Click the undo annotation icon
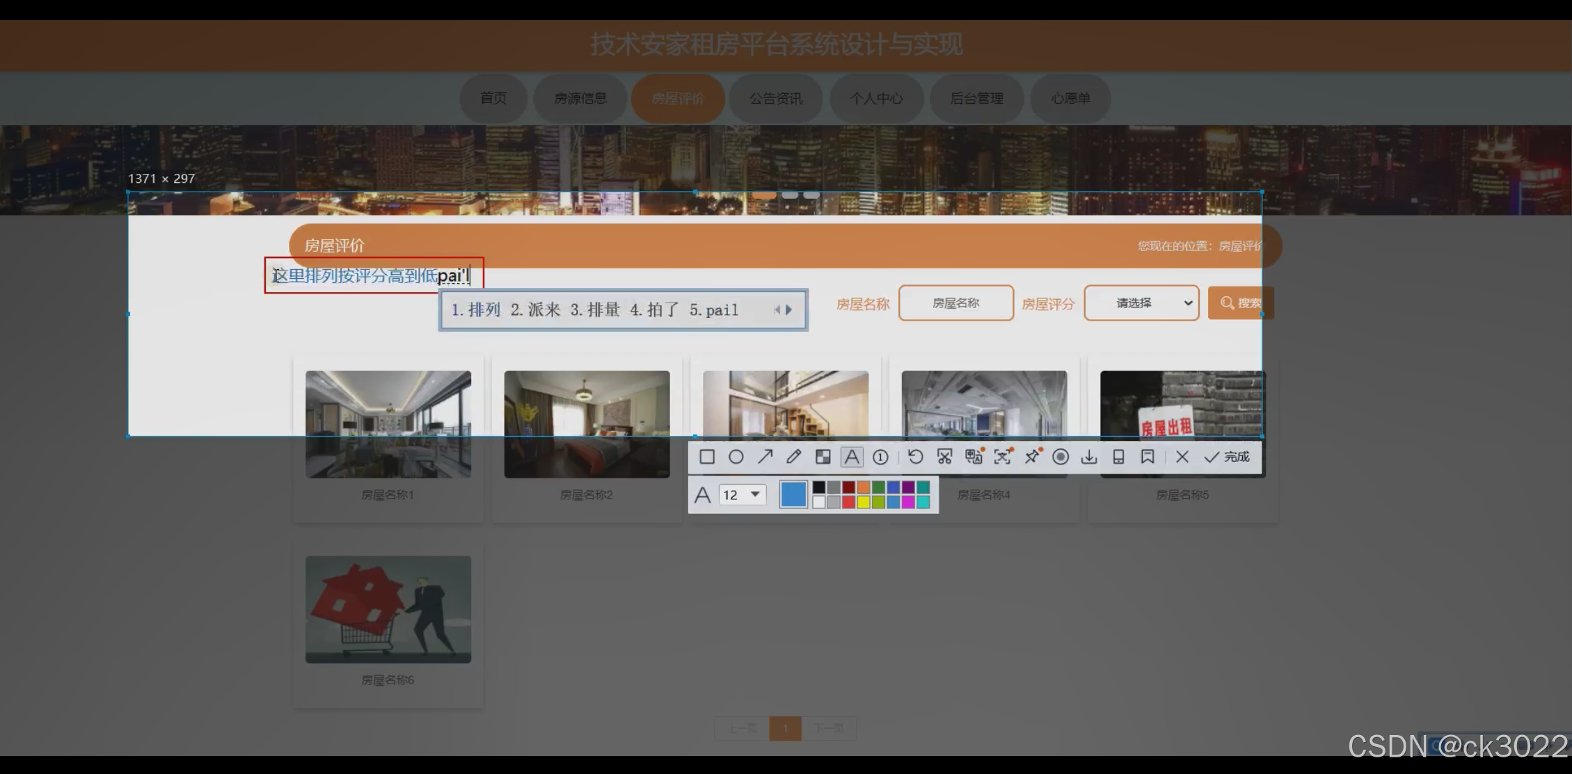 point(916,457)
